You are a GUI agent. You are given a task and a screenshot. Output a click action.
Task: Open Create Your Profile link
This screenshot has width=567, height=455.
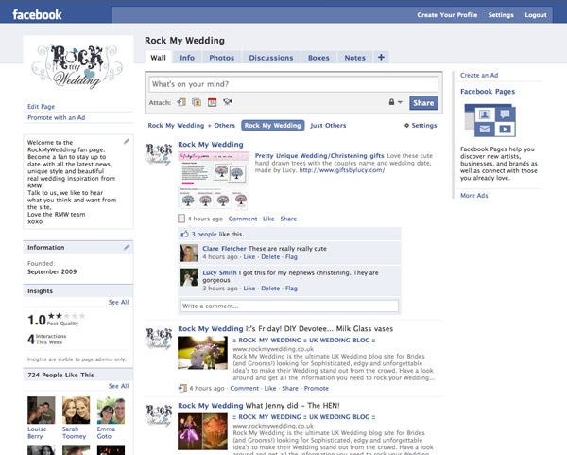tap(447, 15)
